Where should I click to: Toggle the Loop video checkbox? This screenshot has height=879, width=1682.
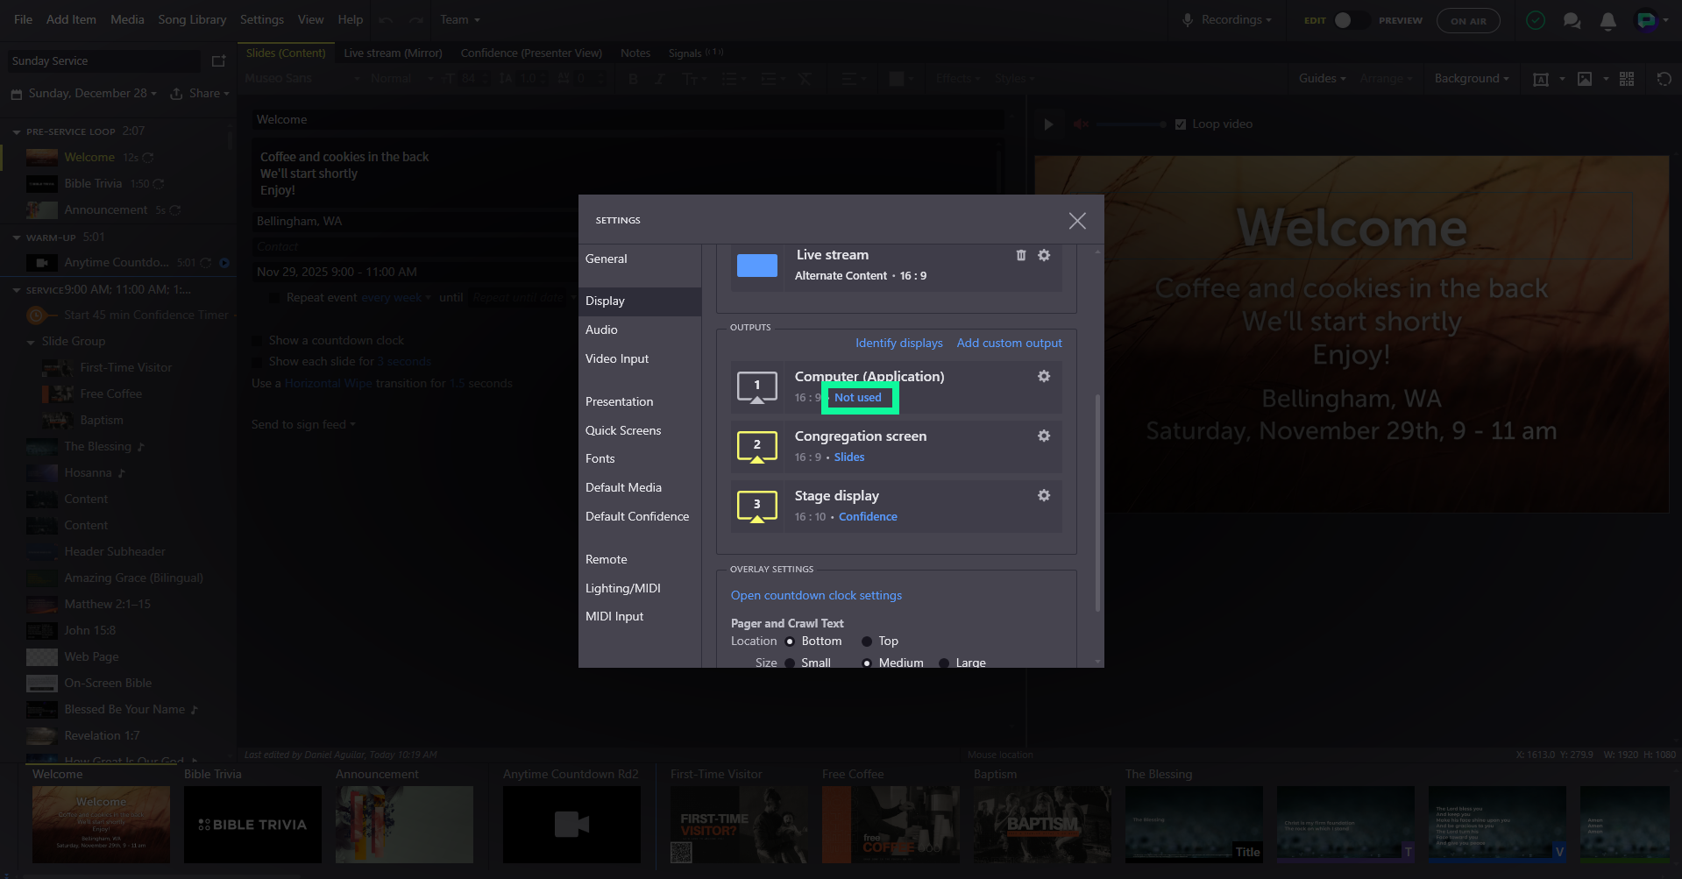pyautogui.click(x=1181, y=124)
